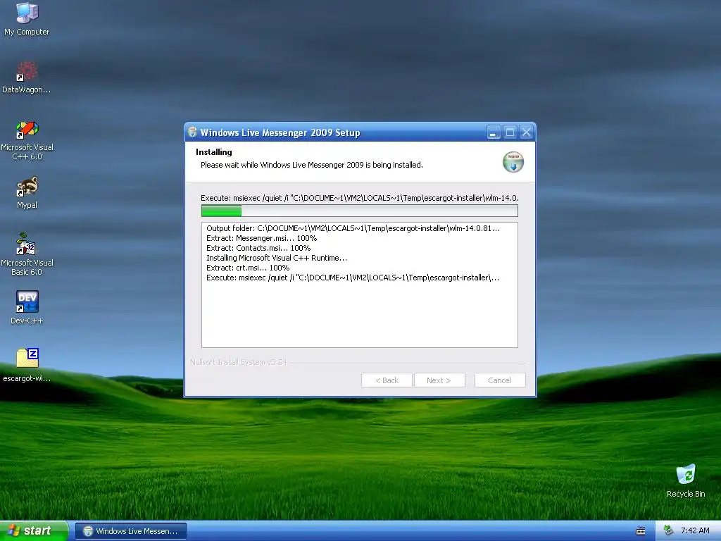Select the Recycle Bin icon
Image resolution: width=721 pixels, height=541 pixels.
686,481
